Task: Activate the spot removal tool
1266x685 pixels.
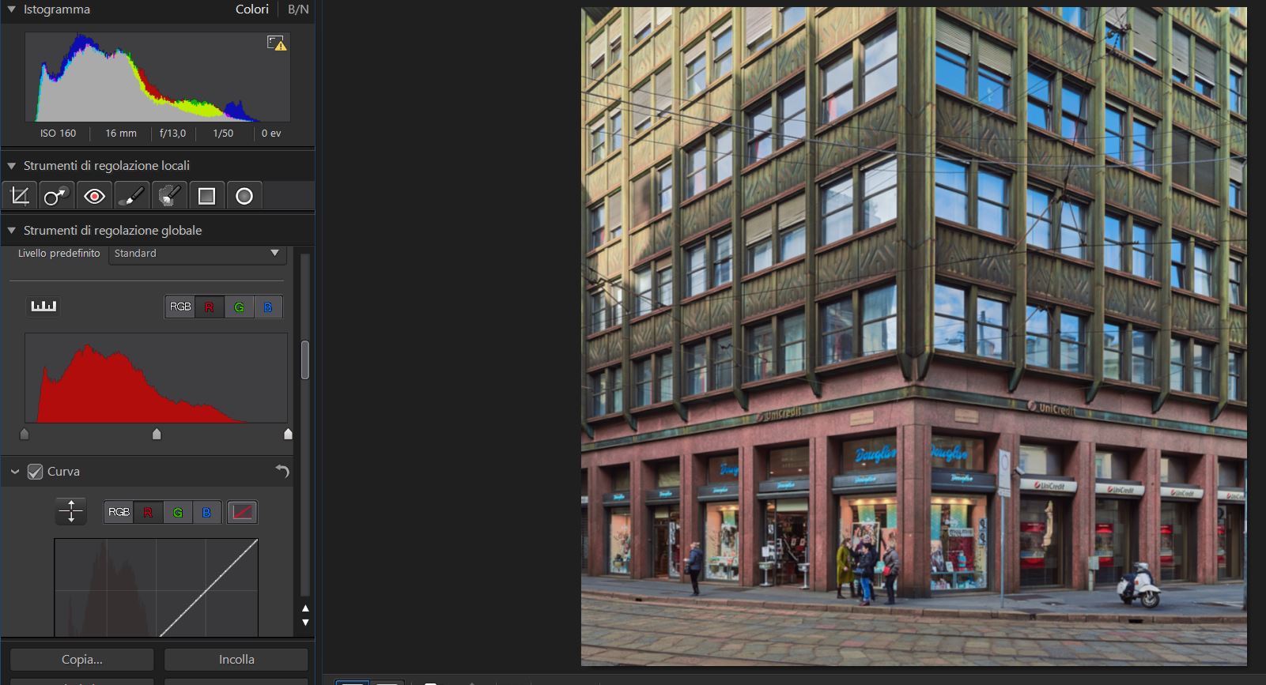Action: pos(55,196)
